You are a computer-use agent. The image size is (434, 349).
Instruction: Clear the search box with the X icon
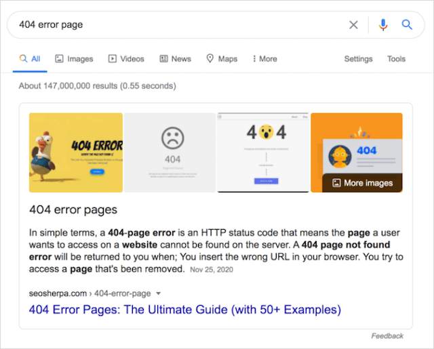353,25
